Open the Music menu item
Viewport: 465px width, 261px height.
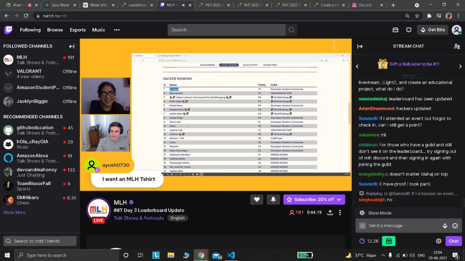tap(99, 30)
